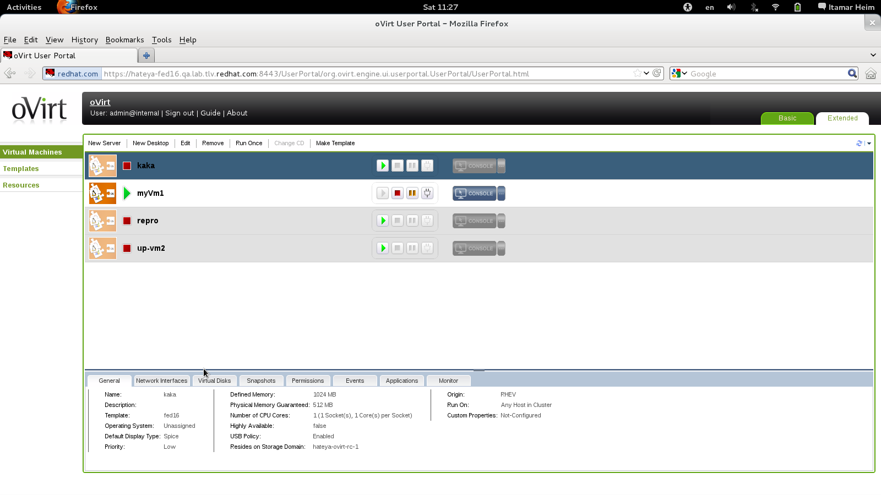
Task: Refresh the virtual machines list
Action: [859, 143]
